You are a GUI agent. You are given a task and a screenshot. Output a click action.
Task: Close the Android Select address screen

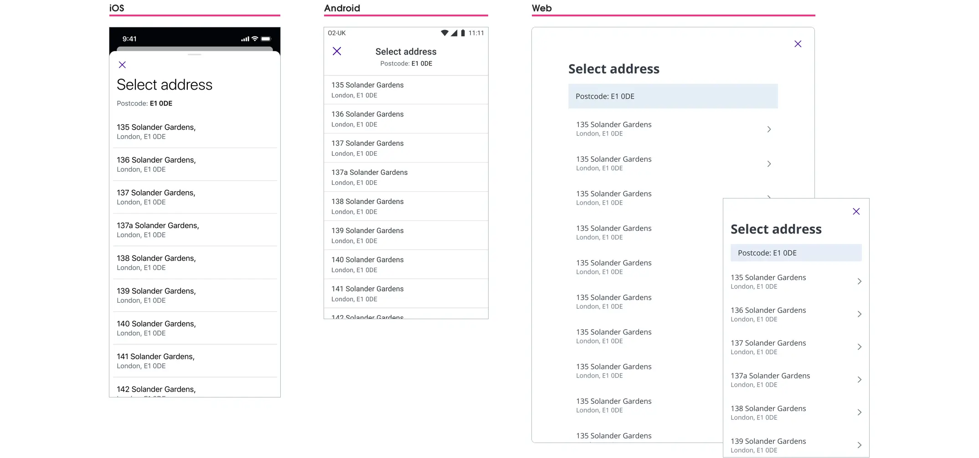(337, 51)
